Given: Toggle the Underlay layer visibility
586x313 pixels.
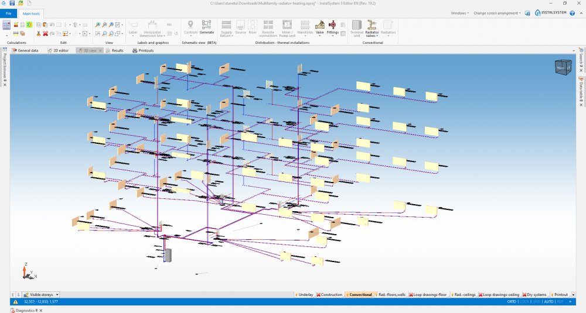Looking at the screenshot, I should pos(304,295).
